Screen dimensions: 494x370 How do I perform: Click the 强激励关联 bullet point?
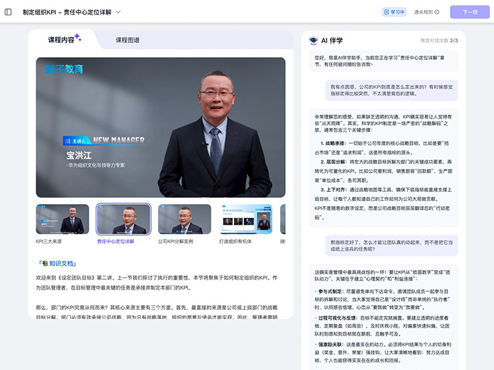point(383,353)
